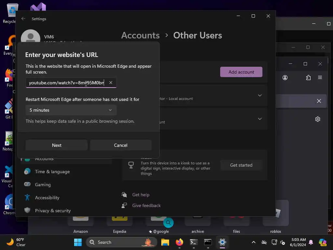Click the Get help icon
The height and width of the screenshot is (250, 333).
coord(124,195)
